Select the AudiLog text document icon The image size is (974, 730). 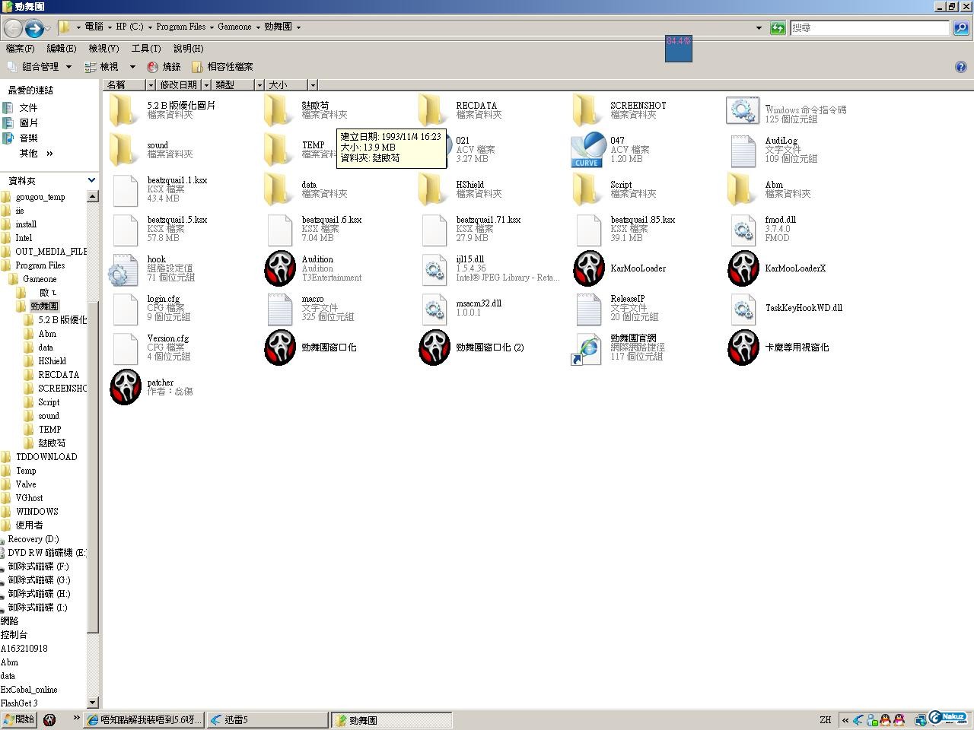pyautogui.click(x=743, y=151)
